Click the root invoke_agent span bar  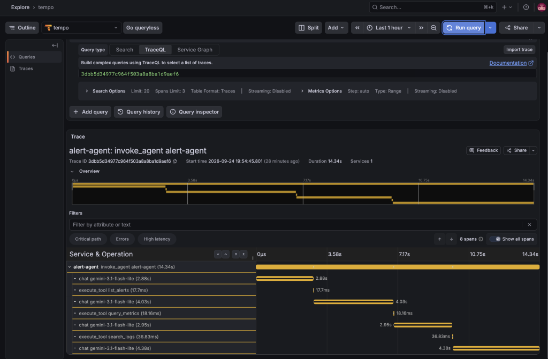click(x=398, y=267)
